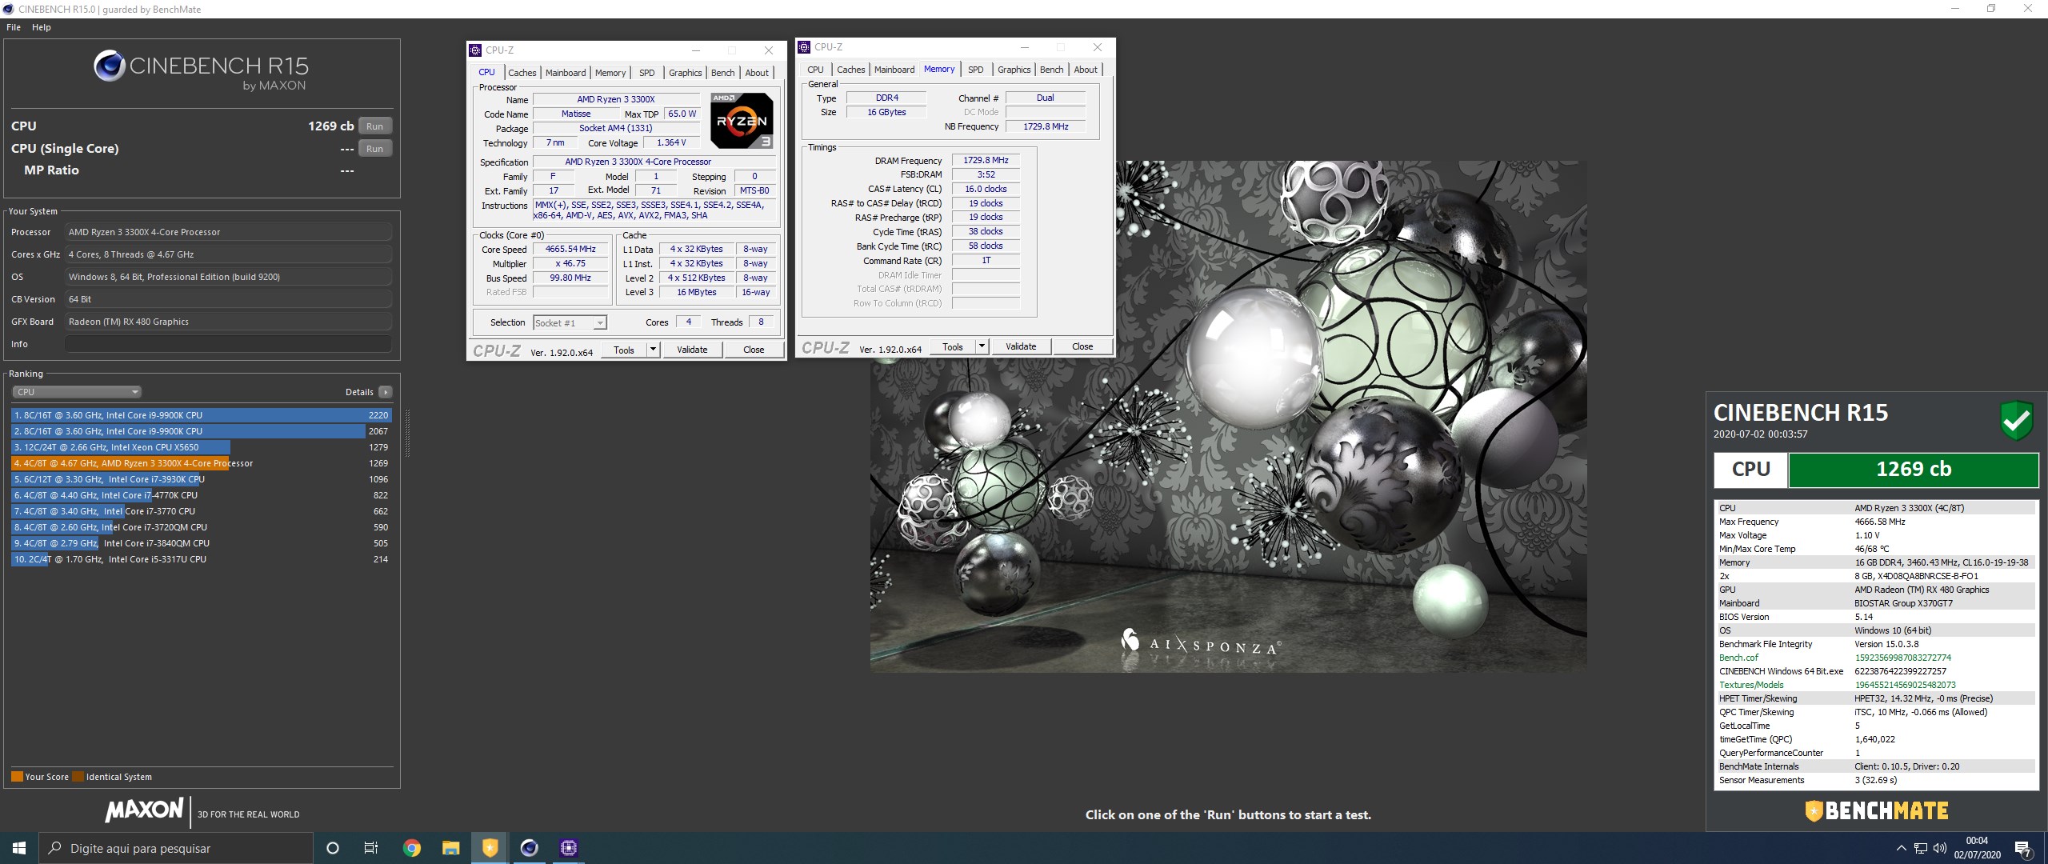The width and height of the screenshot is (2048, 864).
Task: Open Cortana circle icon on taskbar
Action: tap(333, 848)
